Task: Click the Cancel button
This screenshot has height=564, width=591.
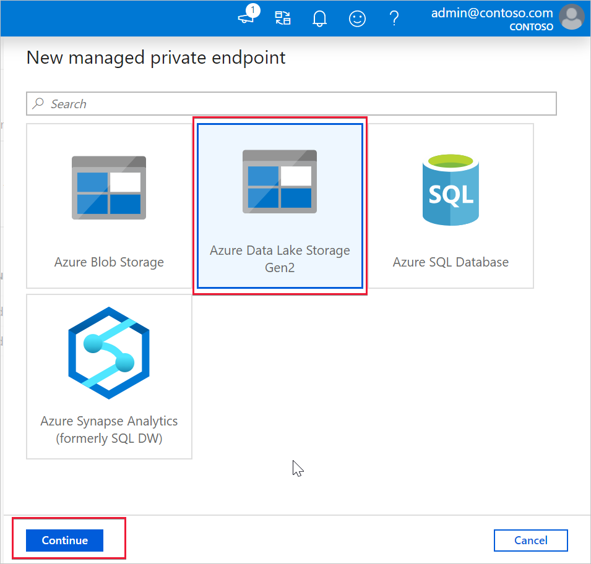Action: pyautogui.click(x=531, y=540)
